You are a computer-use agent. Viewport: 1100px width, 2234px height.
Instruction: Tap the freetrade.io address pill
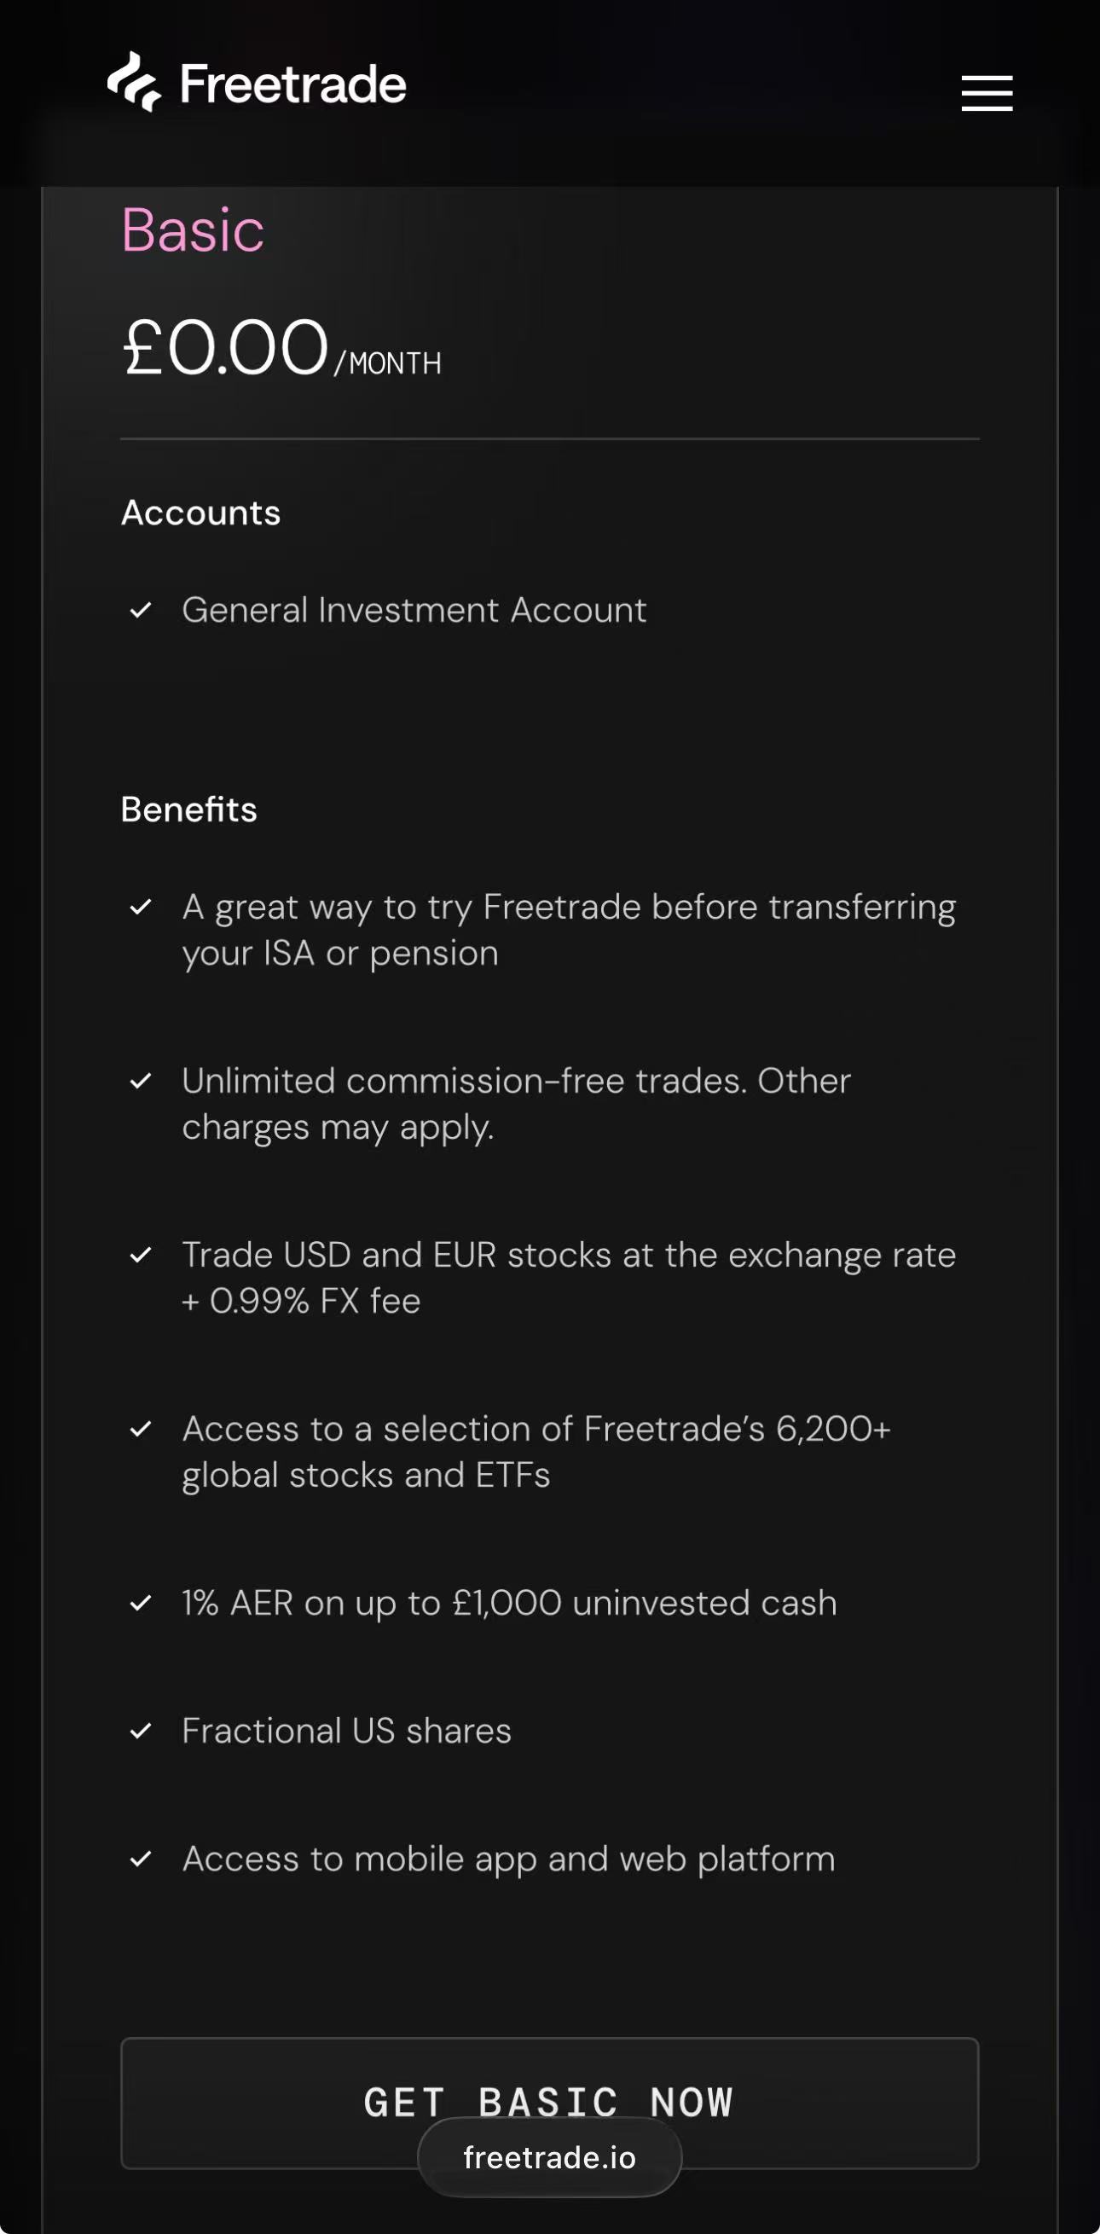click(549, 2157)
